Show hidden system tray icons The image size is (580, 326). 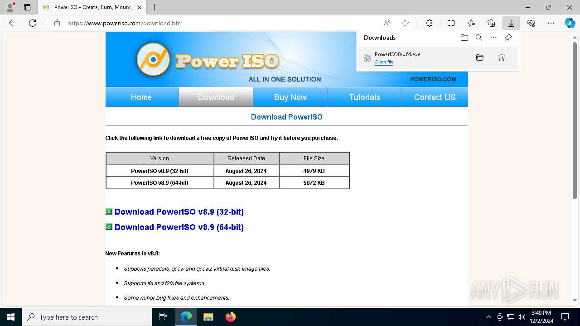point(488,317)
